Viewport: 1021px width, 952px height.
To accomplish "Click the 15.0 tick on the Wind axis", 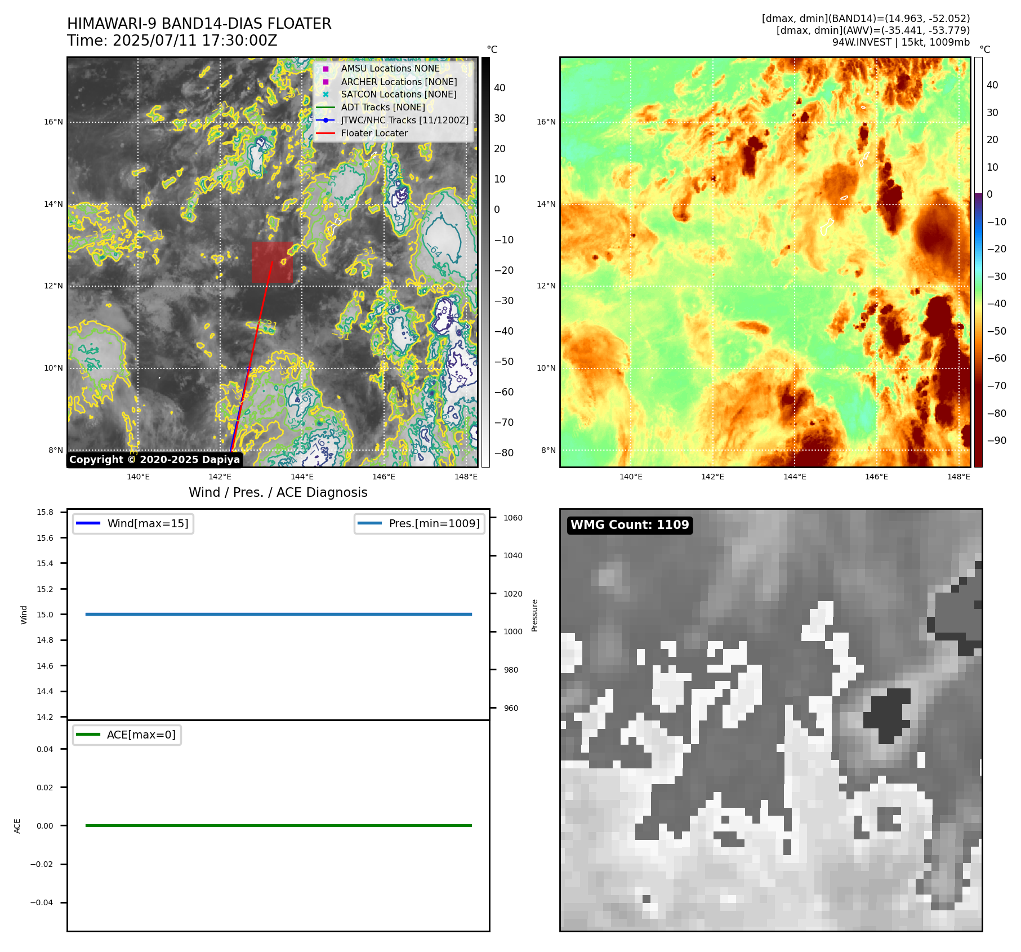I will click(45, 615).
